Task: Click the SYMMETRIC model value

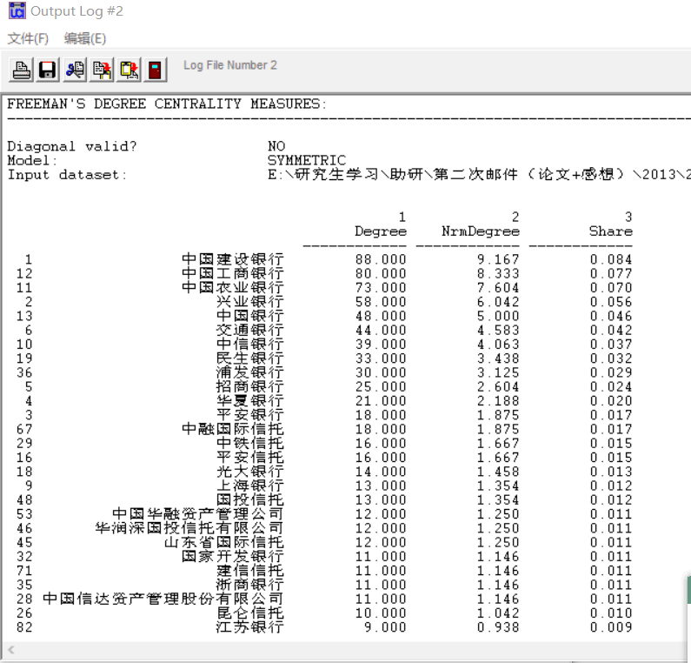Action: [x=307, y=160]
